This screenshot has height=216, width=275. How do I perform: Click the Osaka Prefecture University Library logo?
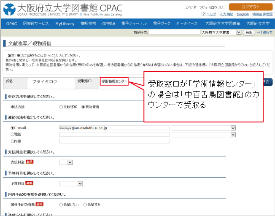point(59,9)
